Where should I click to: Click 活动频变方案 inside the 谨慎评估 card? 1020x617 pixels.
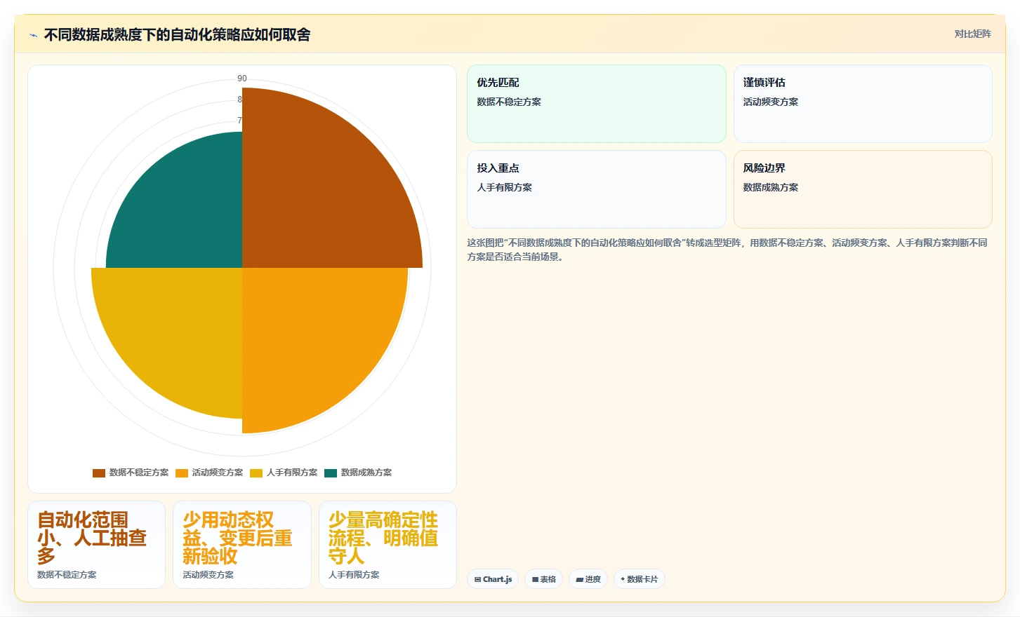tap(770, 102)
